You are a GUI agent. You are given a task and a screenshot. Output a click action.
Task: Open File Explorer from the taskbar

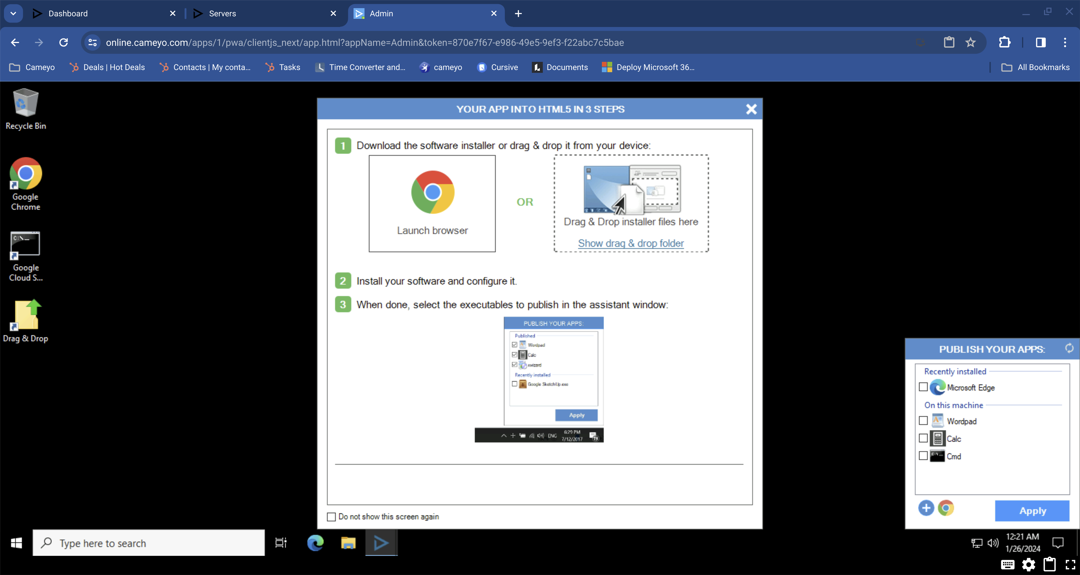[348, 543]
